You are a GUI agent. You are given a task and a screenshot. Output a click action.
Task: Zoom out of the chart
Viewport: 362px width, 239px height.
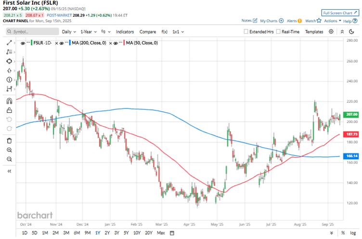(9, 159)
